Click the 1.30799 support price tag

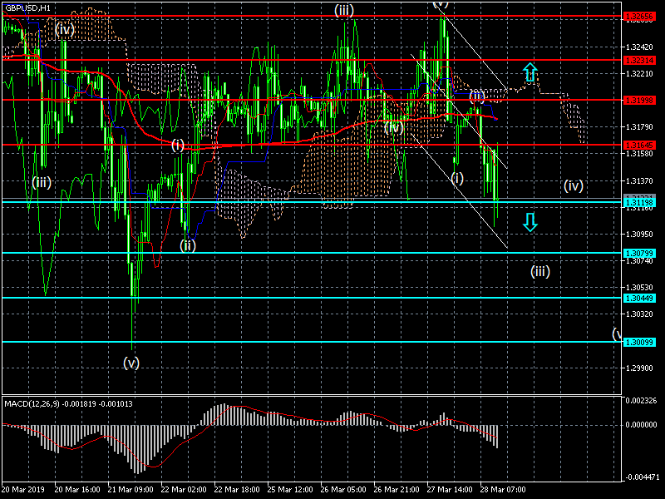[643, 253]
